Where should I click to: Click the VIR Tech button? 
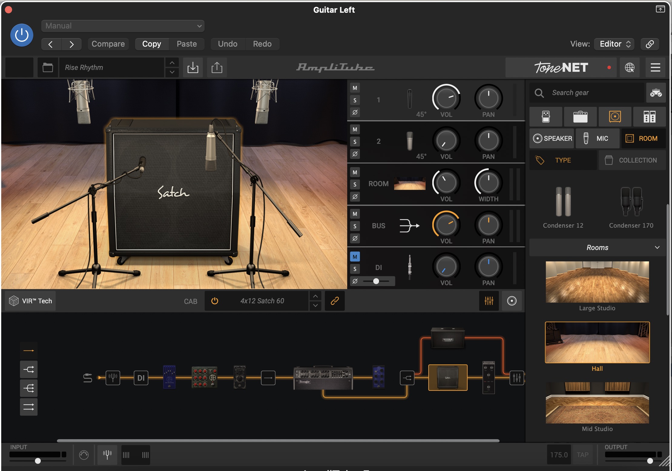(30, 301)
